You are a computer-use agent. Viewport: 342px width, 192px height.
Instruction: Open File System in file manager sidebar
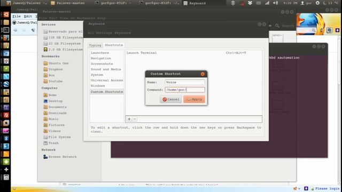[57, 137]
